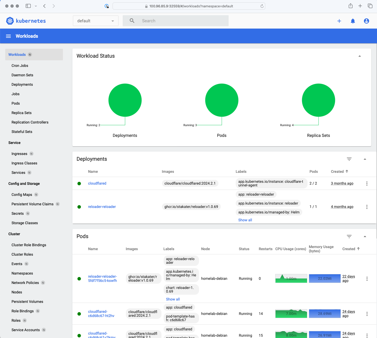Open Config Maps in sidebar
This screenshot has width=377, height=338.
(22, 195)
